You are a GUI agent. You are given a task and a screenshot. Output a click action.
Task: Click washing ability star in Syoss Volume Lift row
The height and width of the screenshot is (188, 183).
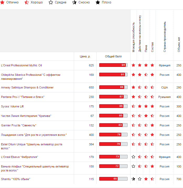[133, 106]
